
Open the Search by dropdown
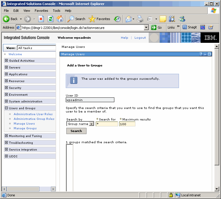click(x=92, y=124)
